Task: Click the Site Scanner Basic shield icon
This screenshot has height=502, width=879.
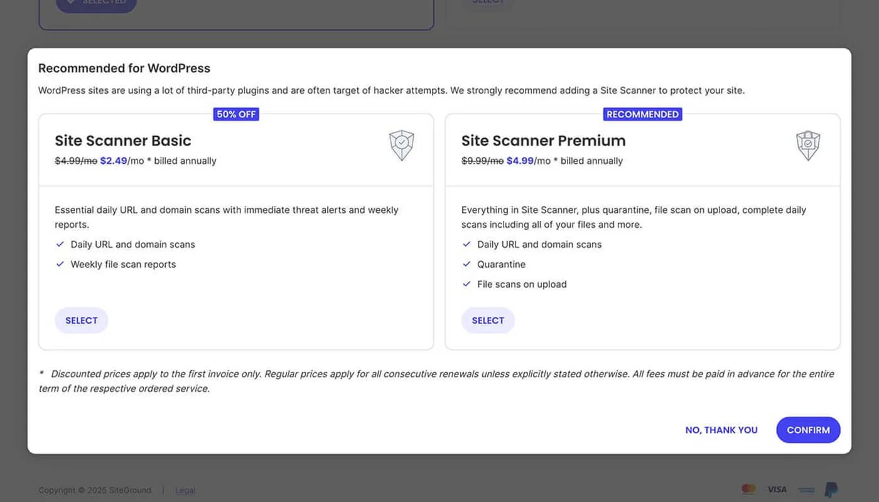Action: point(401,146)
